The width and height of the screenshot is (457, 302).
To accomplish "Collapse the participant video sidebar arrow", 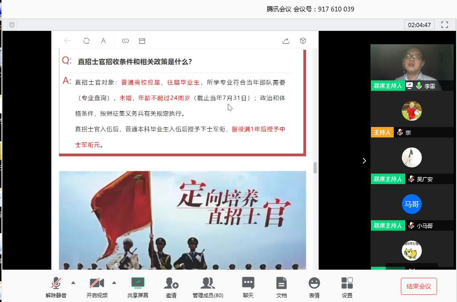I will pyautogui.click(x=364, y=161).
